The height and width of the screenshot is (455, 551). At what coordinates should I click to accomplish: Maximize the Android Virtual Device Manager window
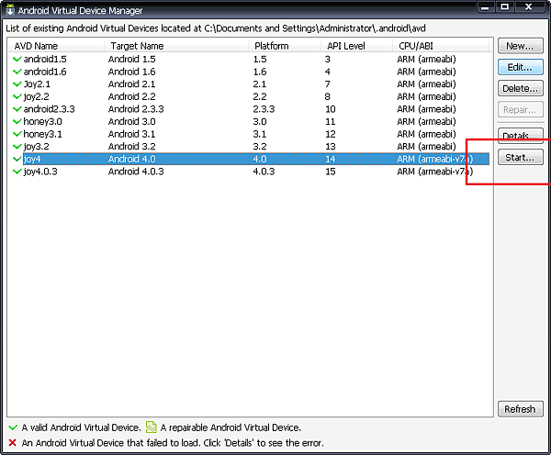tap(504, 7)
